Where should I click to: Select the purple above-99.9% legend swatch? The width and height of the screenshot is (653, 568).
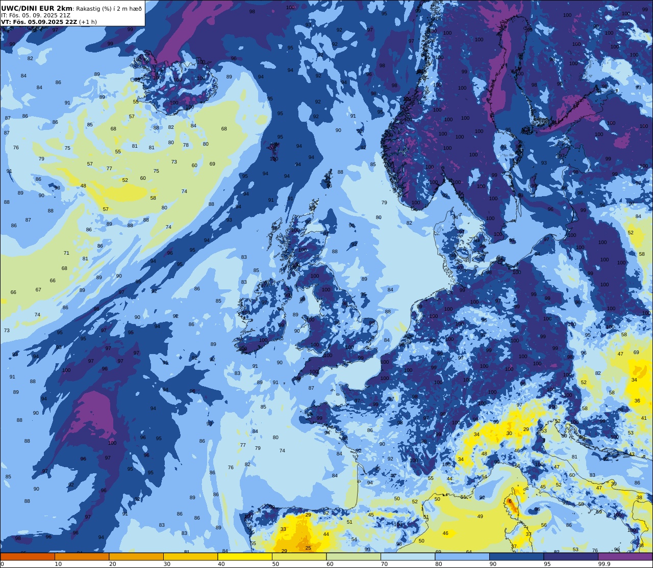625,557
